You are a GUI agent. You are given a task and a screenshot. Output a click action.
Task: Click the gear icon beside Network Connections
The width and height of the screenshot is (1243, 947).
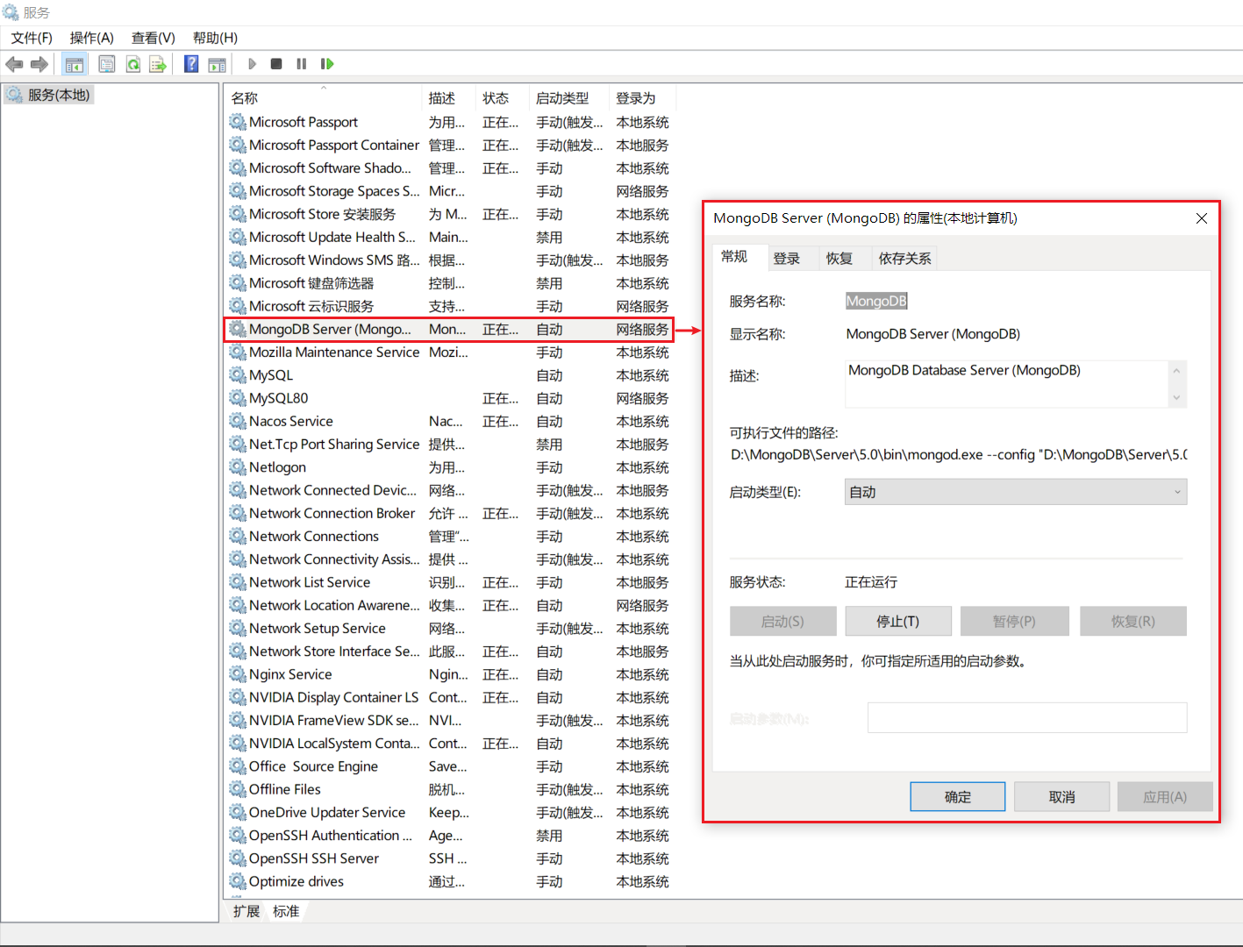coord(238,536)
